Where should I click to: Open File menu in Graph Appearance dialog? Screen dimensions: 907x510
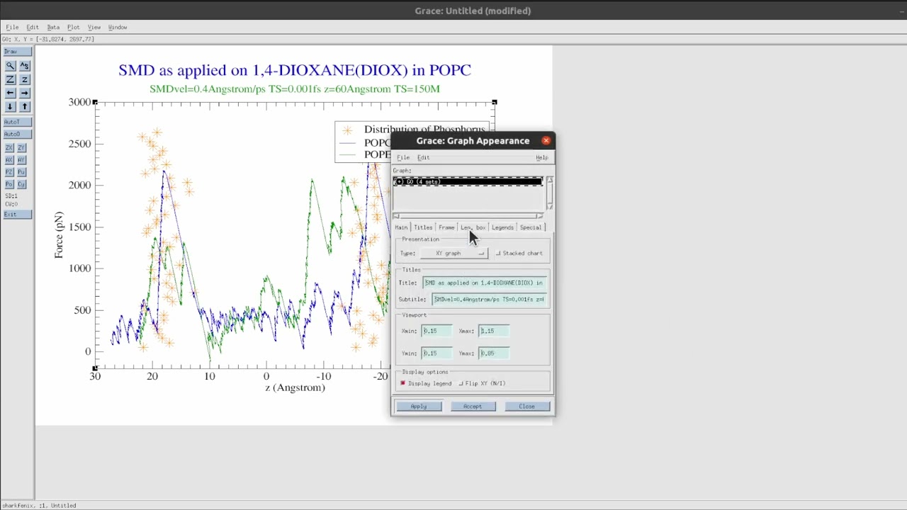coord(402,157)
